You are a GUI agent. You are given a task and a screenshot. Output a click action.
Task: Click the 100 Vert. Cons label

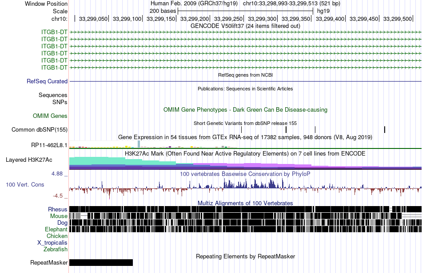(25, 185)
